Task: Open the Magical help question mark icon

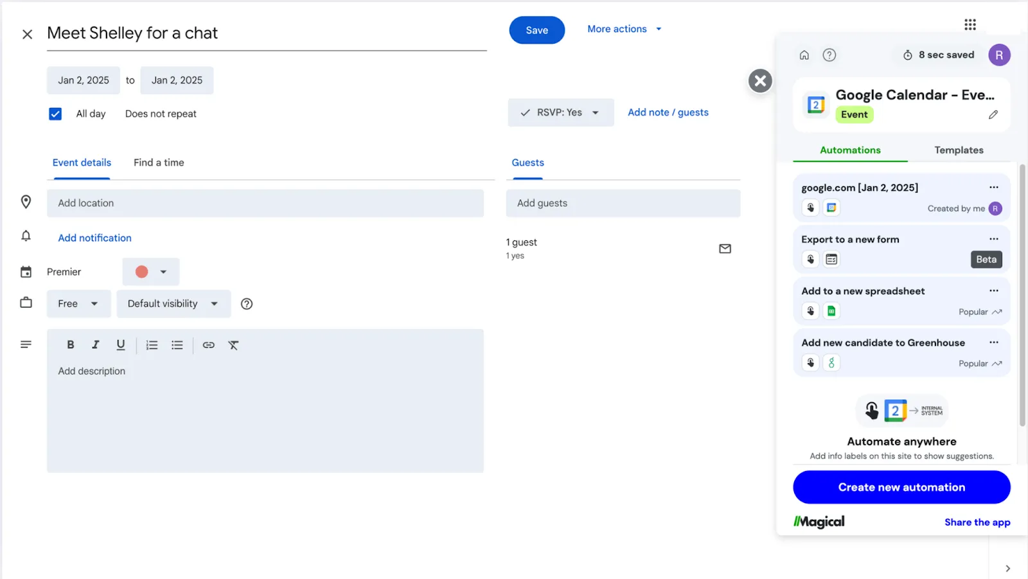Action: tap(829, 55)
